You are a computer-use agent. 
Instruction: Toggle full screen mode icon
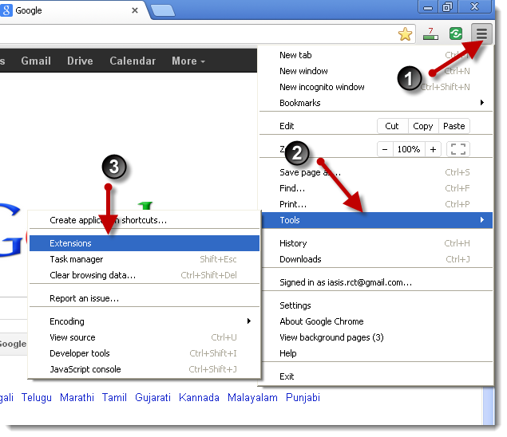tap(457, 149)
